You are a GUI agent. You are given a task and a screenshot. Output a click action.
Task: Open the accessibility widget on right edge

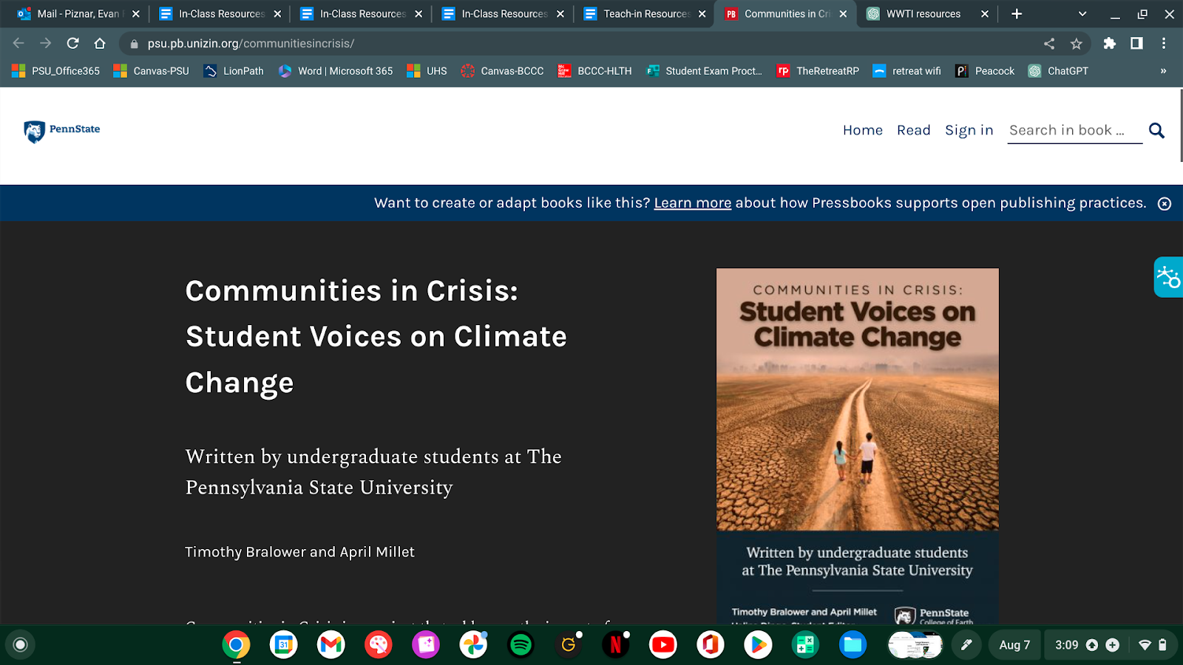tap(1168, 277)
